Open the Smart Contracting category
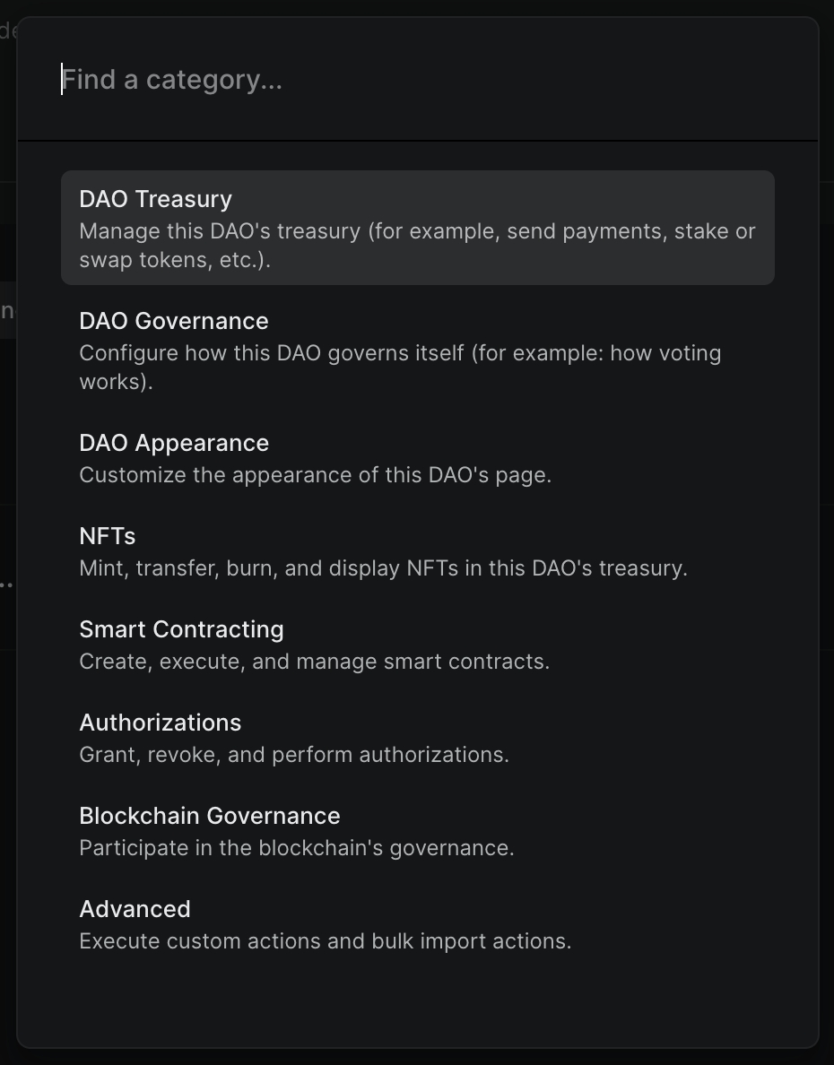Image resolution: width=834 pixels, height=1065 pixels. [x=181, y=629]
